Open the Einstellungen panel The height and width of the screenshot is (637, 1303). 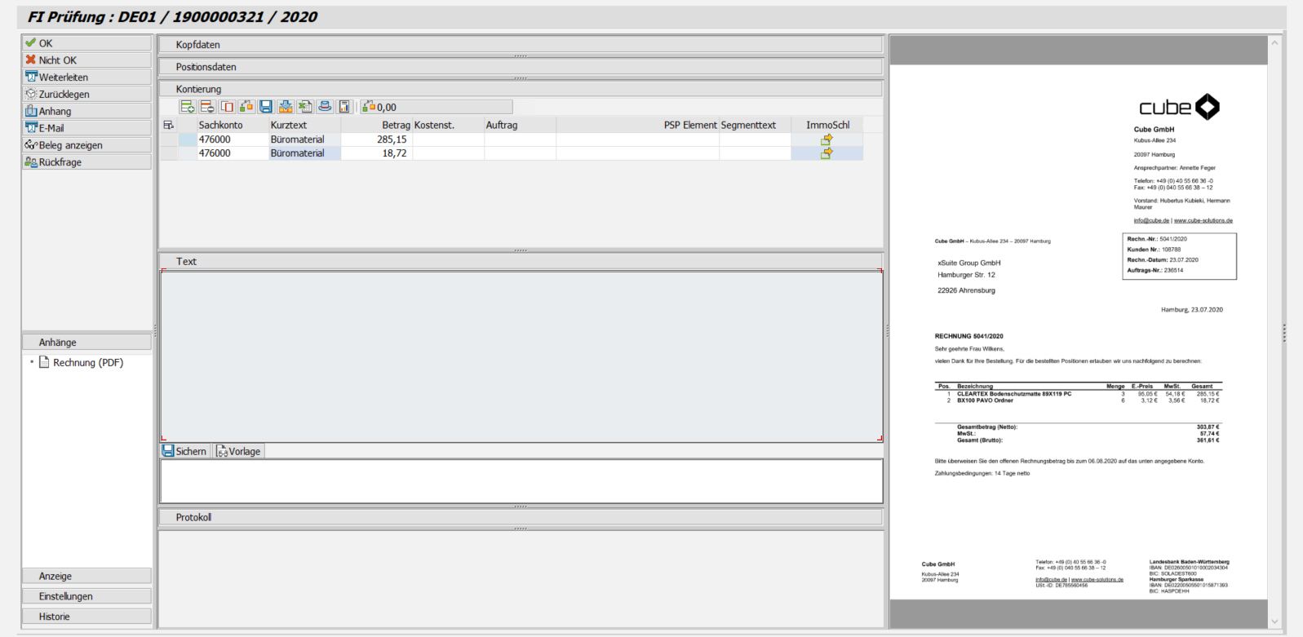point(86,596)
